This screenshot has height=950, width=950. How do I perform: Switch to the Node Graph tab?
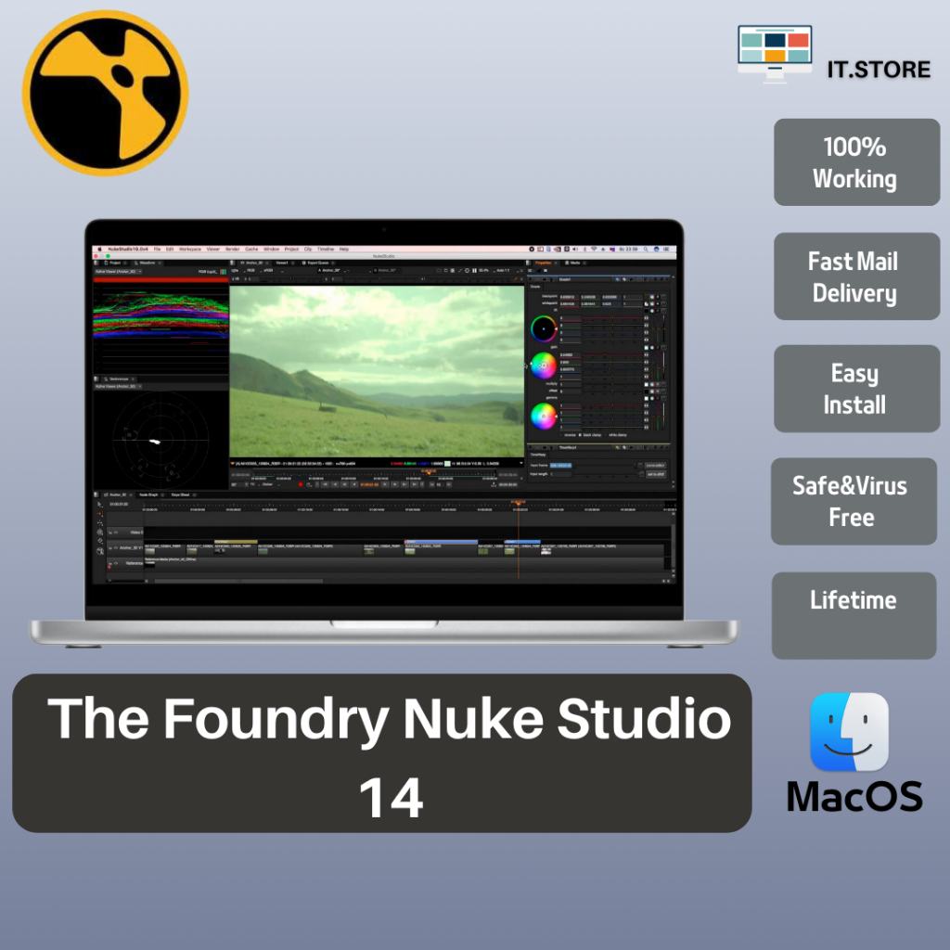[x=148, y=494]
